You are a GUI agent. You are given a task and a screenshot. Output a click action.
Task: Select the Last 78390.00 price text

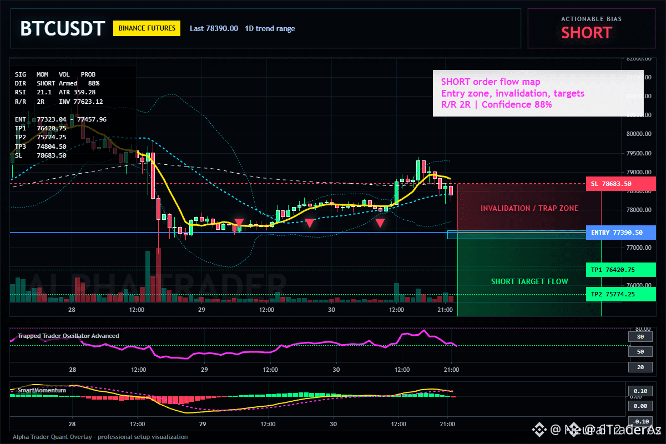214,28
